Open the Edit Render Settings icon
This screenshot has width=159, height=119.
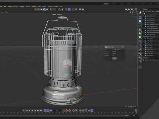point(132,9)
